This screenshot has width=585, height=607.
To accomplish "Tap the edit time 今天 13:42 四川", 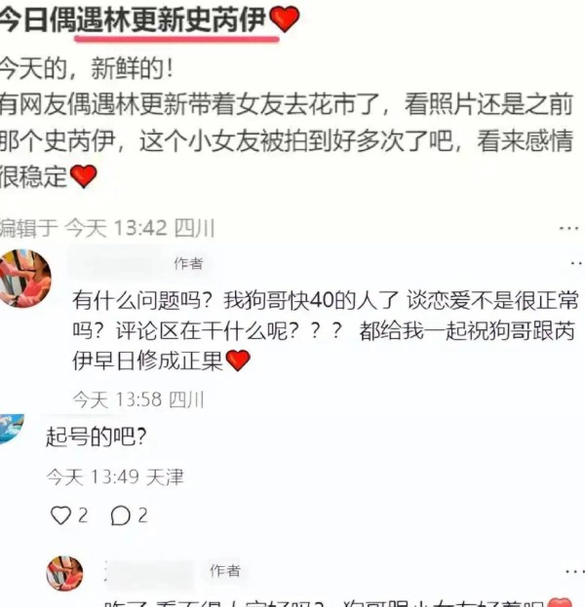I will pyautogui.click(x=139, y=228).
